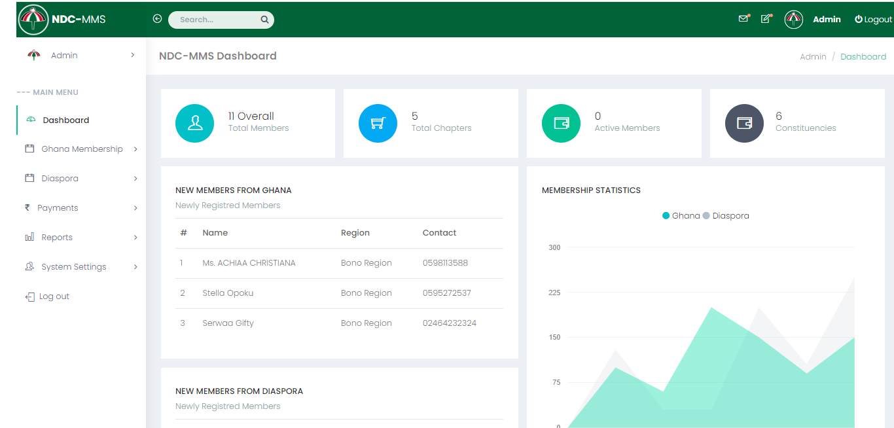Expand the Ghana Membership menu

(x=82, y=149)
